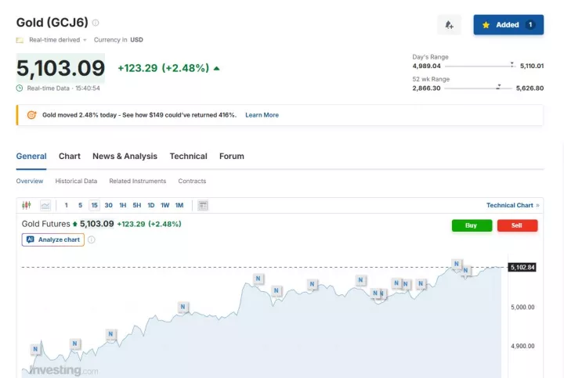Viewport: 564px width, 378px height.
Task: Click the green Buy button
Action: [472, 225]
